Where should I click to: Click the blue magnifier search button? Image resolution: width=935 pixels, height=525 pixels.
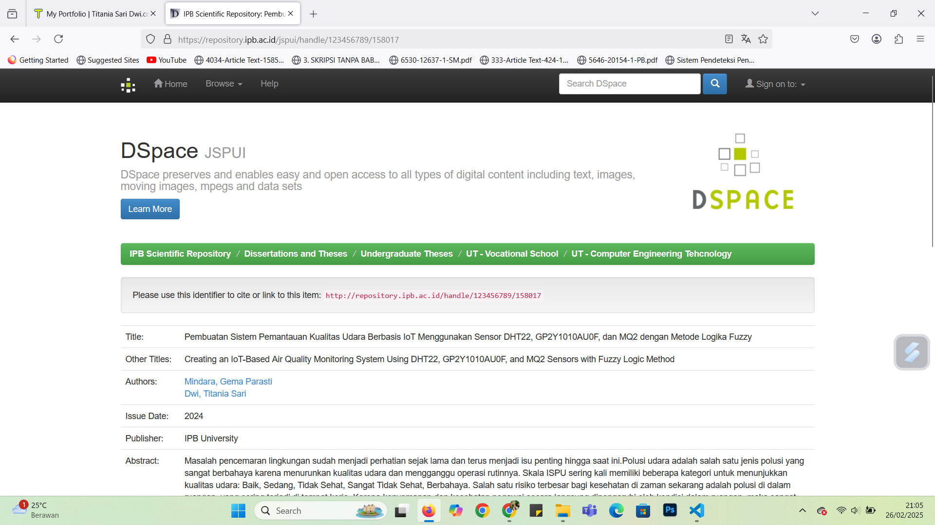pyautogui.click(x=715, y=84)
